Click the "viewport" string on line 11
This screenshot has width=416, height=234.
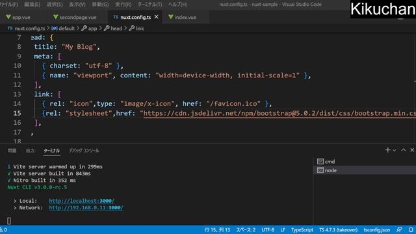coord(92,75)
